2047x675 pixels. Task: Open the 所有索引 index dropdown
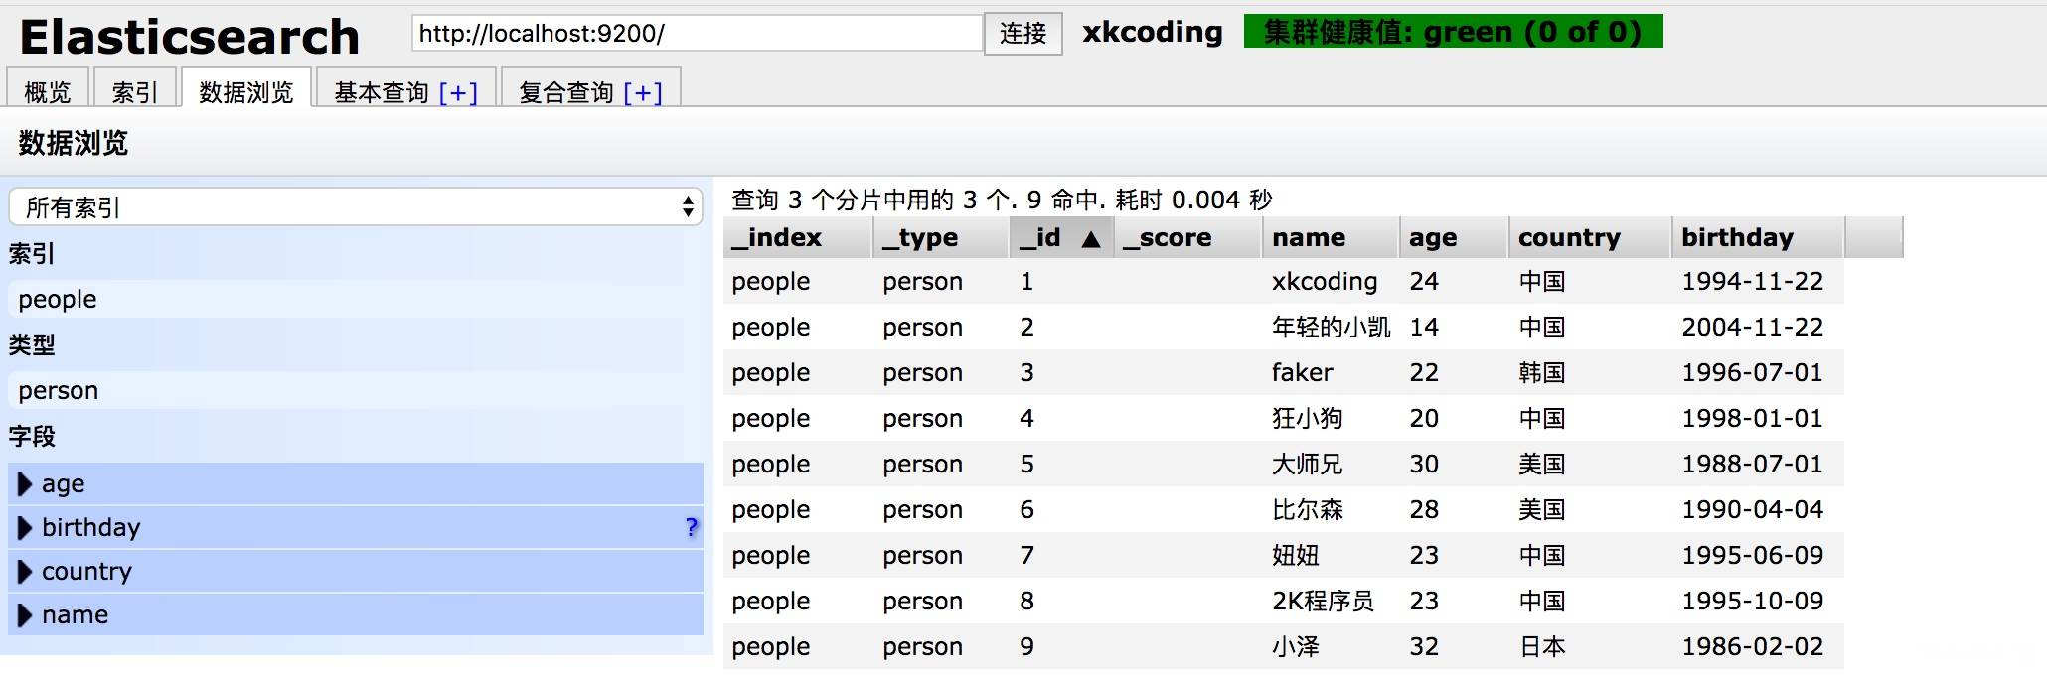click(x=355, y=207)
